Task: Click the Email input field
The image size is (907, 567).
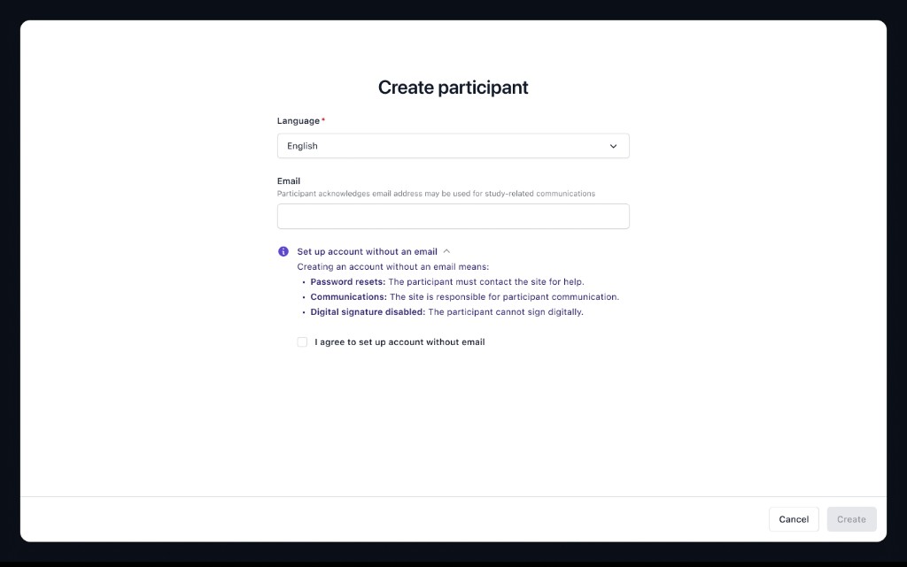Action: tap(453, 216)
